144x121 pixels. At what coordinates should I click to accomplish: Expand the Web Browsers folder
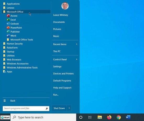12,60
